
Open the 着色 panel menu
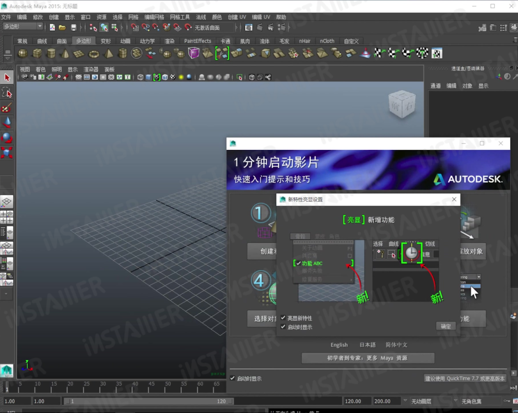(x=41, y=69)
